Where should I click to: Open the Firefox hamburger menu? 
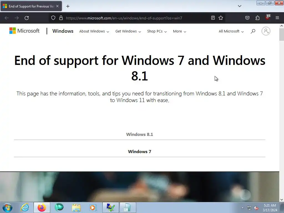pos(277,18)
